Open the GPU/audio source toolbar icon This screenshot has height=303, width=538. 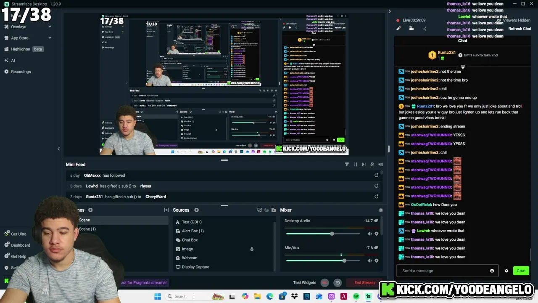tap(266, 210)
